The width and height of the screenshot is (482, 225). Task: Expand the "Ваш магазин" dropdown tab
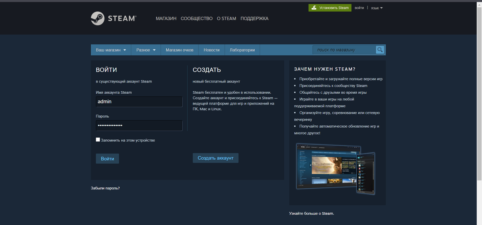[111, 50]
